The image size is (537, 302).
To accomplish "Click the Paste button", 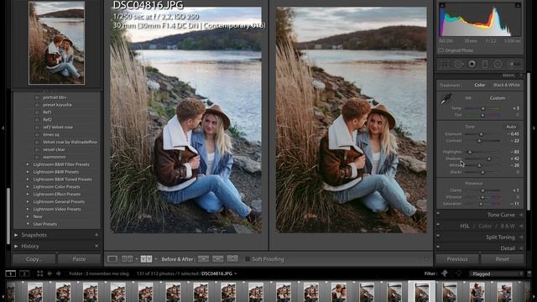I will click(79, 259).
